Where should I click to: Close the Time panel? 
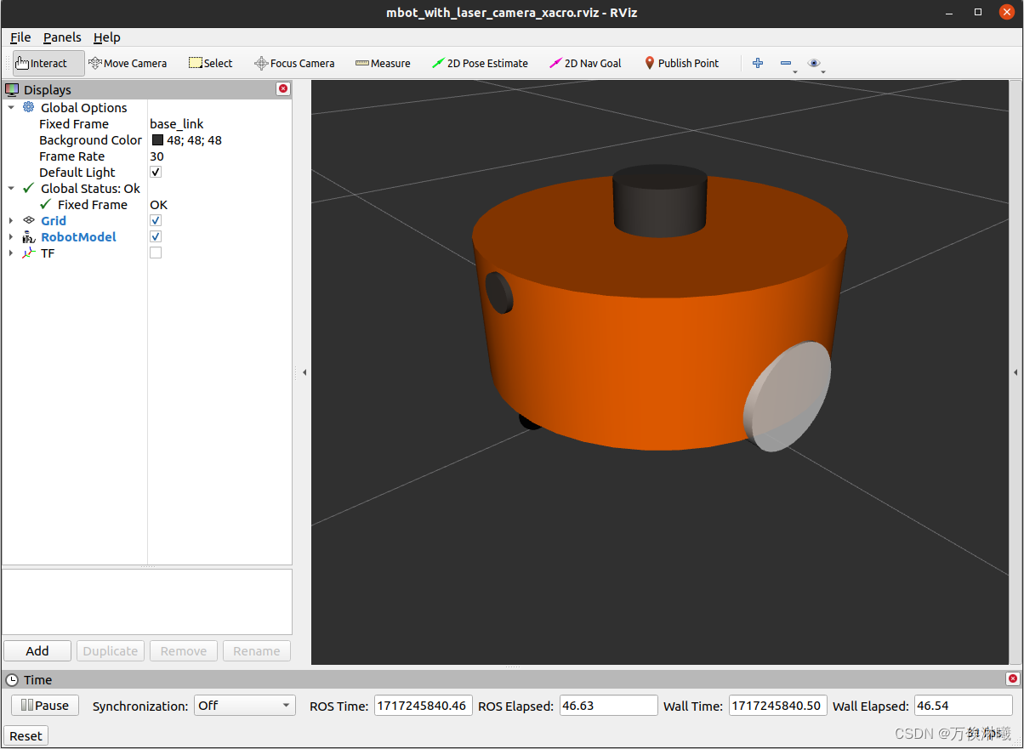[1012, 678]
